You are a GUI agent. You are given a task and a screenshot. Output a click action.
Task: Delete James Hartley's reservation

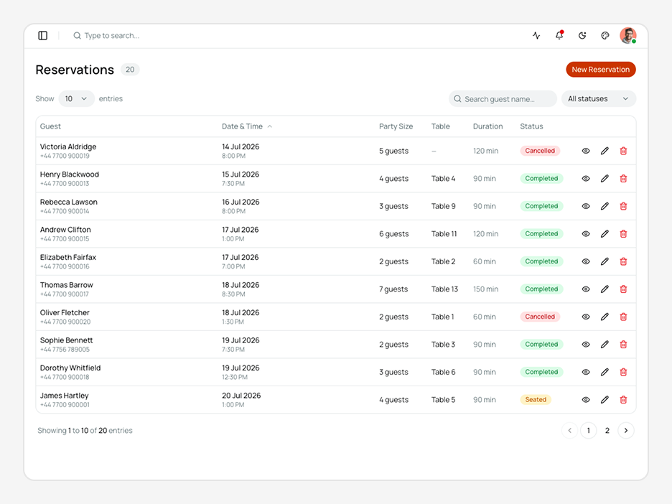pyautogui.click(x=624, y=400)
